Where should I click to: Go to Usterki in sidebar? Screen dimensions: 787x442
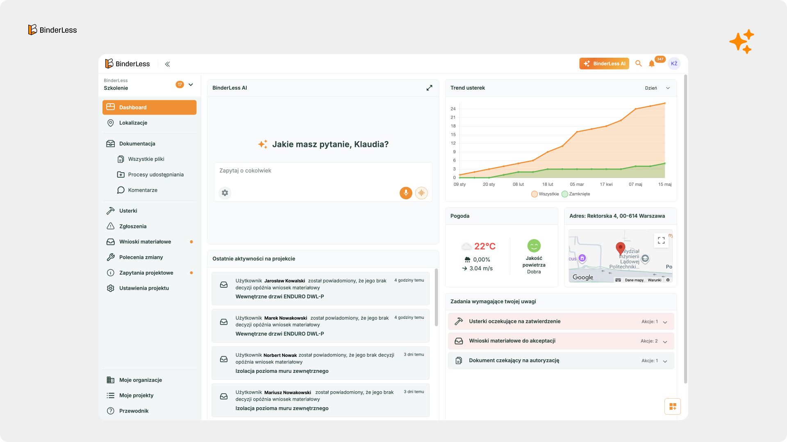point(149,211)
